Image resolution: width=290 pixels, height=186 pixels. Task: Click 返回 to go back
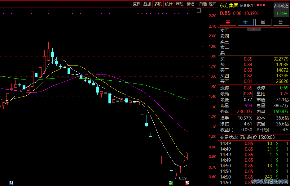point(212,4)
